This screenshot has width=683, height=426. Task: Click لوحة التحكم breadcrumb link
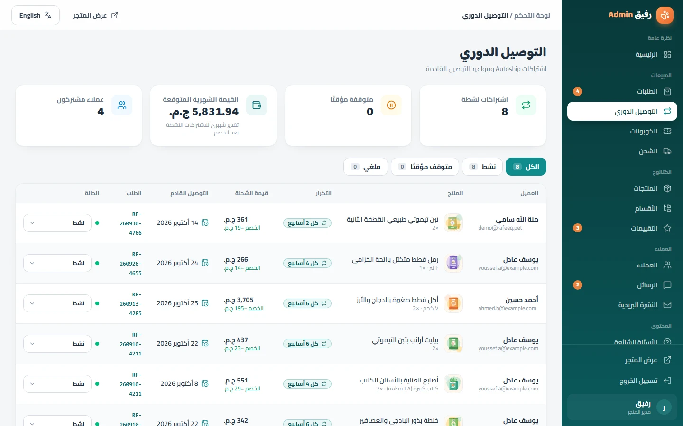[532, 15]
